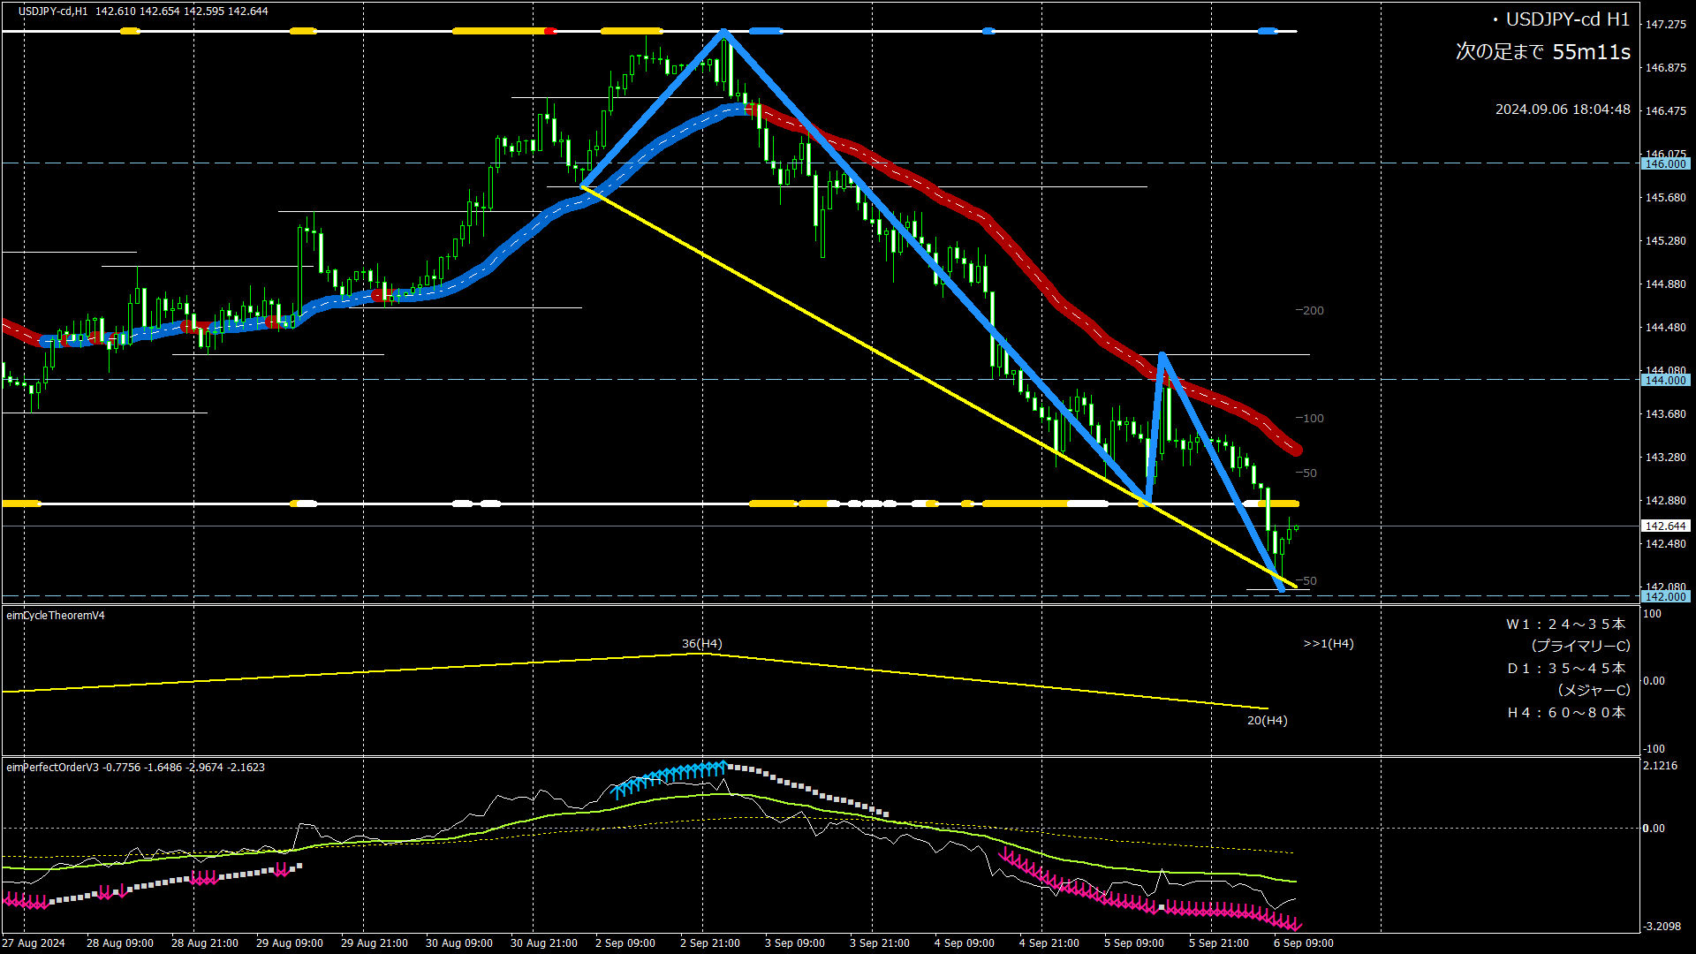The image size is (1696, 954).
Task: Click the eimPerfectOrderV3 indicator label
Action: pyautogui.click(x=52, y=767)
